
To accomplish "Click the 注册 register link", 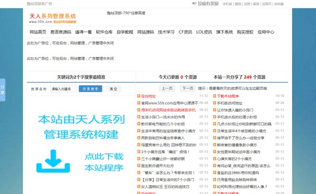I will coord(247,4).
